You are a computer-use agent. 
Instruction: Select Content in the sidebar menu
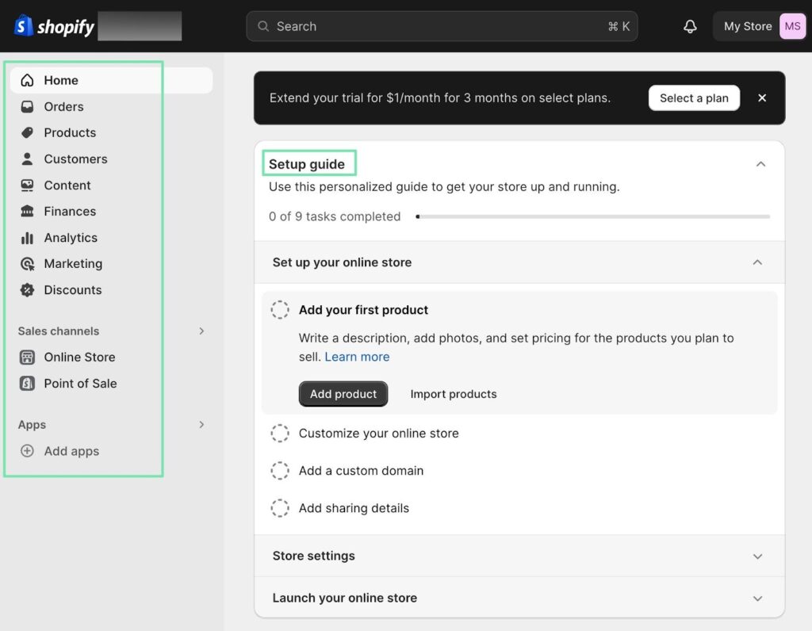click(x=67, y=185)
